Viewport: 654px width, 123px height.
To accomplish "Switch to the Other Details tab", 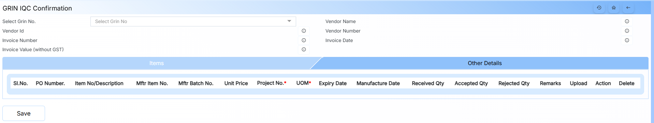I will pos(484,63).
